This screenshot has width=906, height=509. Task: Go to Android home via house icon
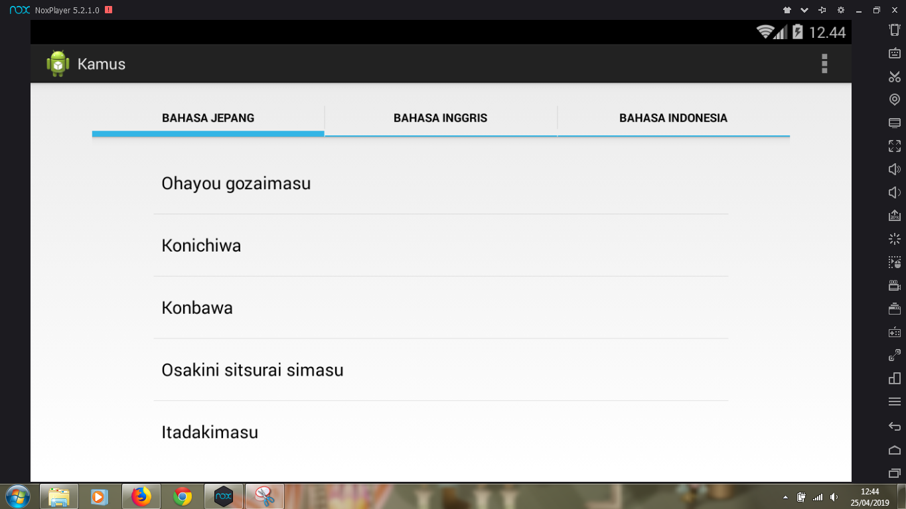pyautogui.click(x=895, y=450)
